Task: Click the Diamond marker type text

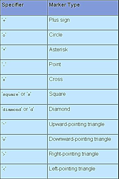Action: tap(59, 109)
